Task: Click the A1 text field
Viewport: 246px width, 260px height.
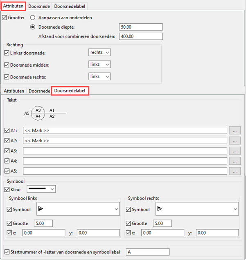Action: (125, 130)
